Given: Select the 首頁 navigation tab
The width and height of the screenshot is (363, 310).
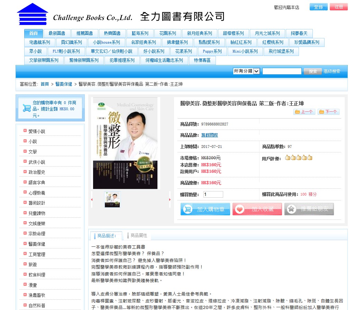Looking at the screenshot, I should (34, 34).
